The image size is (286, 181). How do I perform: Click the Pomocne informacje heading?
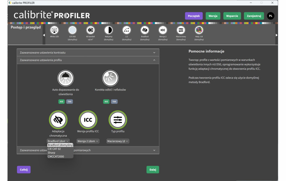tap(206, 51)
